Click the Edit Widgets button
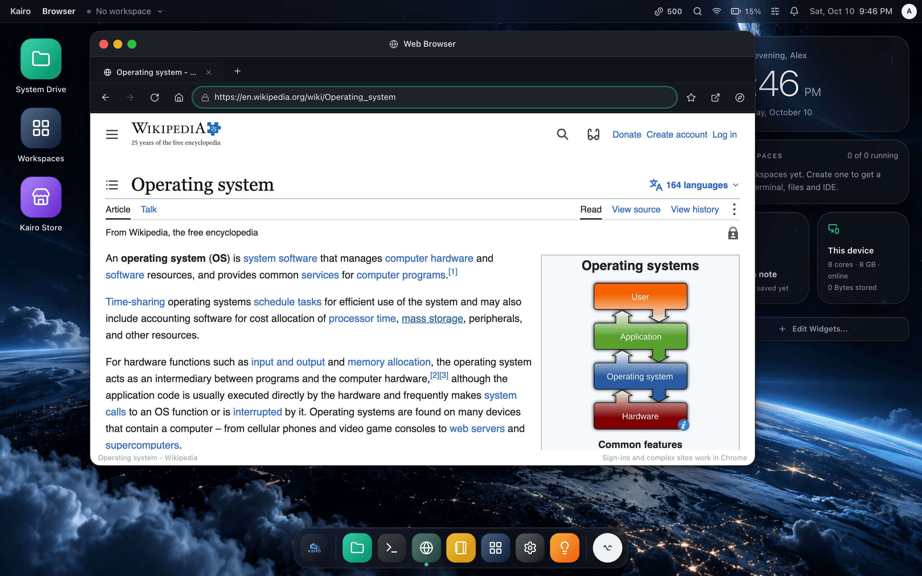This screenshot has height=576, width=922. coord(813,329)
